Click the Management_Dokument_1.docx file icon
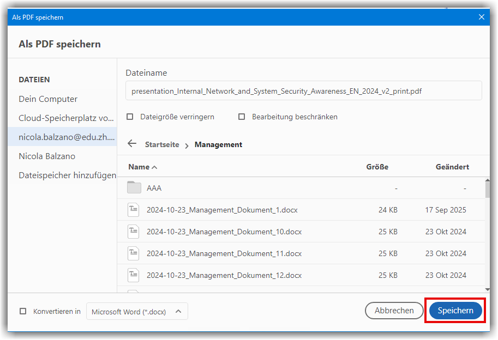The image size is (498, 340). tap(134, 210)
